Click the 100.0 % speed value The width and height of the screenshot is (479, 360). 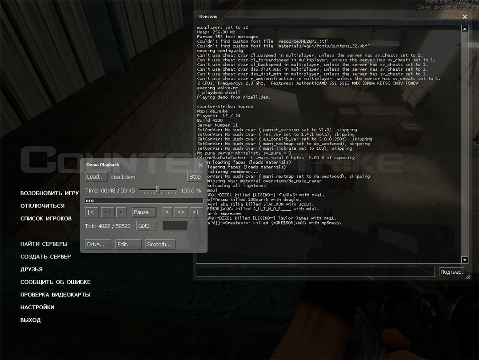coord(191,191)
